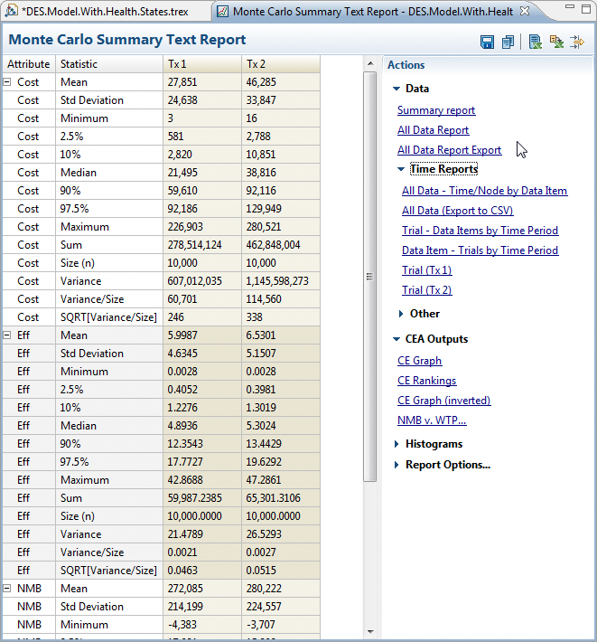The height and width of the screenshot is (642, 597).
Task: Minimize the editor pane
Action: pos(570,7)
